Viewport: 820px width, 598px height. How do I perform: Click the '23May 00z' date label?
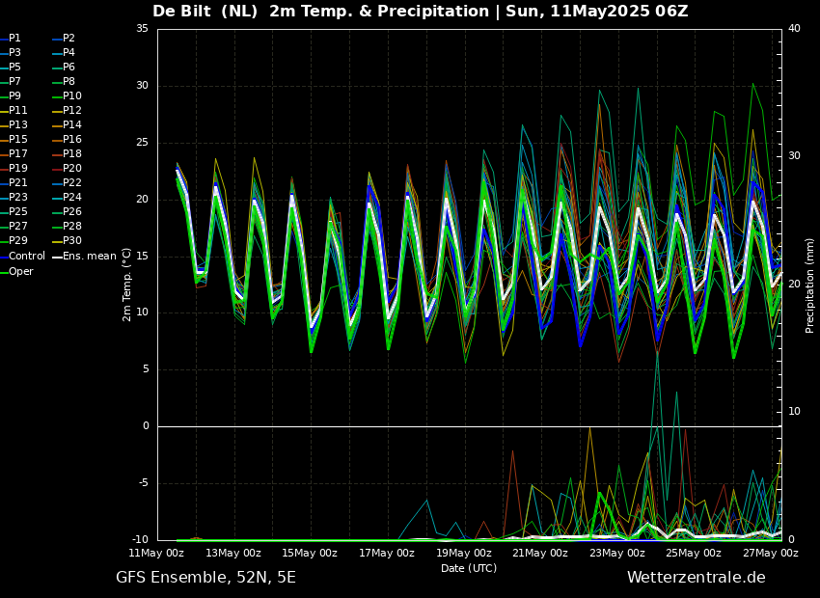[617, 553]
